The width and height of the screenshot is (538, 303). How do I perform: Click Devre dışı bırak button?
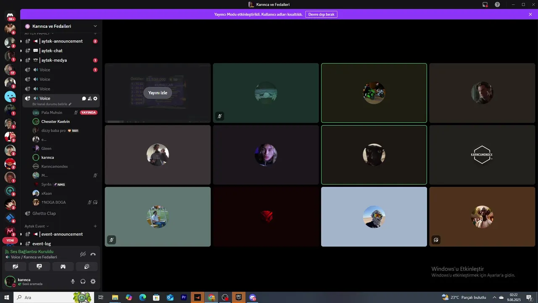point(321,14)
